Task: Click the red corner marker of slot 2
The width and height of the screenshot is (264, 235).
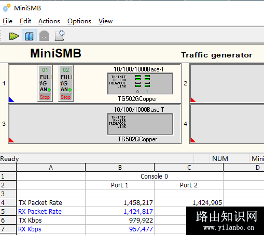Action: pos(192,100)
